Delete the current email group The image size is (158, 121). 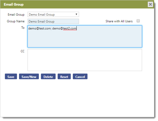[48, 77]
